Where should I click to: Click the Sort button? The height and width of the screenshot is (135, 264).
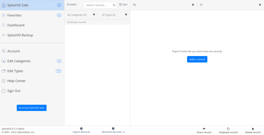click(x=123, y=5)
